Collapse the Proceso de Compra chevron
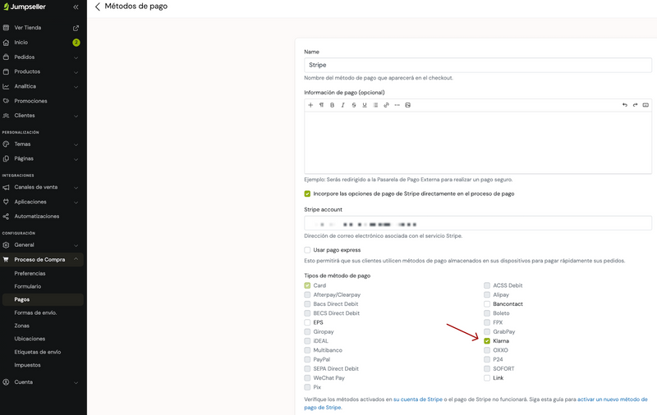This screenshot has height=415, width=657. tap(76, 259)
